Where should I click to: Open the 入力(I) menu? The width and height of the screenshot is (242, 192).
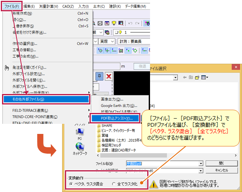coord(83,6)
